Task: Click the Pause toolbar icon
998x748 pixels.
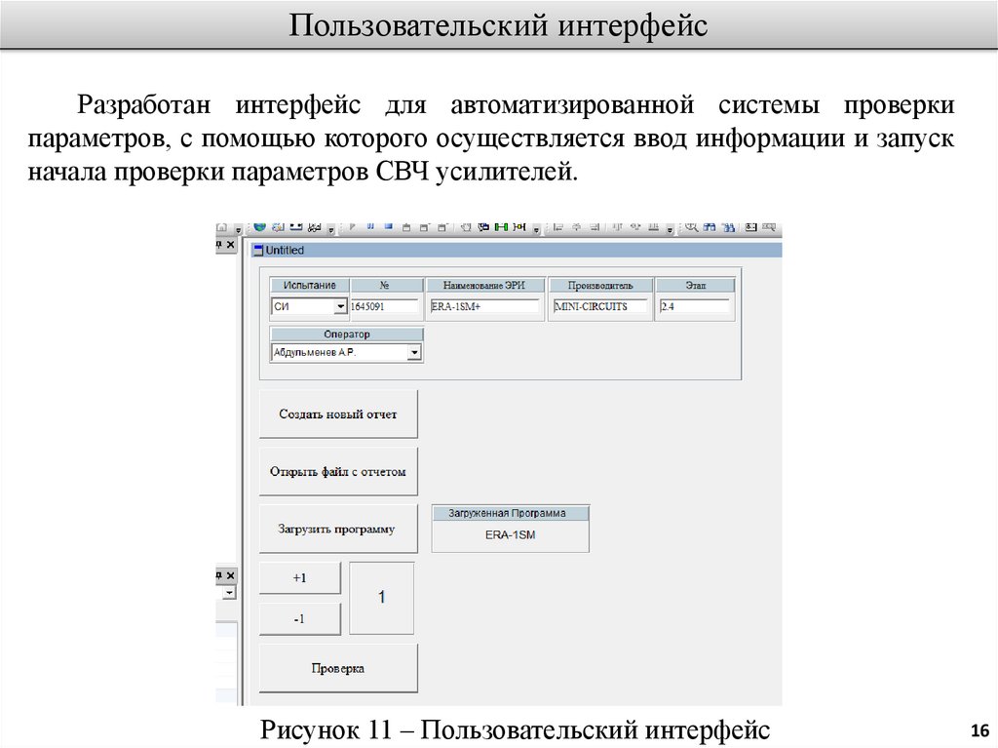Action: click(370, 227)
